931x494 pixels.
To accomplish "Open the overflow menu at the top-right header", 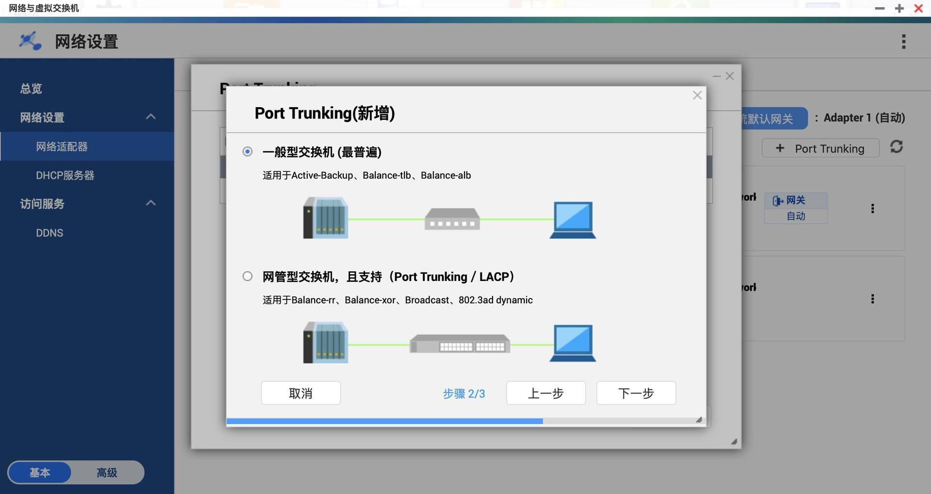I will [904, 42].
